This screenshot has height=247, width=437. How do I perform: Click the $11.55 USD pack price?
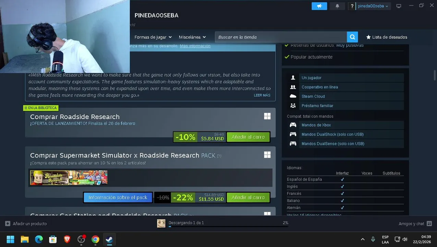tap(211, 199)
